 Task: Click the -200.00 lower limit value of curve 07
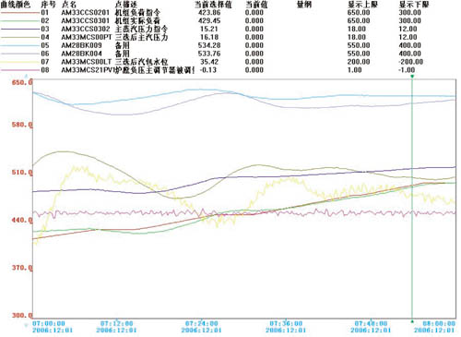click(410, 62)
